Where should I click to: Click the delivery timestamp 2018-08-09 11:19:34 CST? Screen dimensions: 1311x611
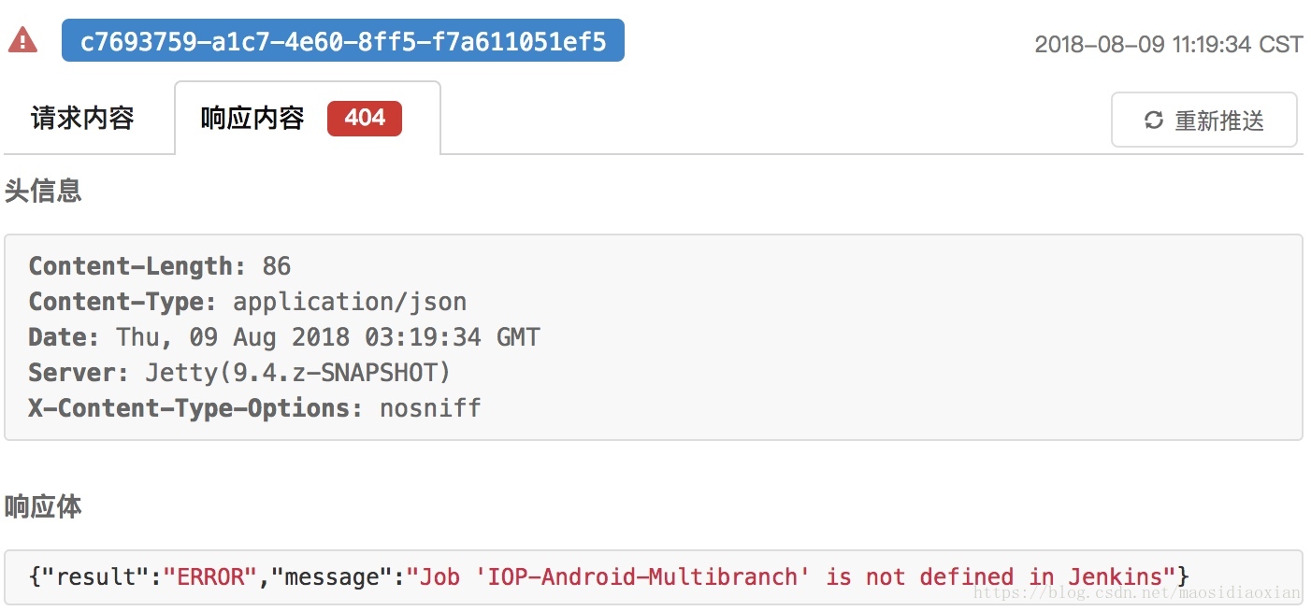(1168, 45)
